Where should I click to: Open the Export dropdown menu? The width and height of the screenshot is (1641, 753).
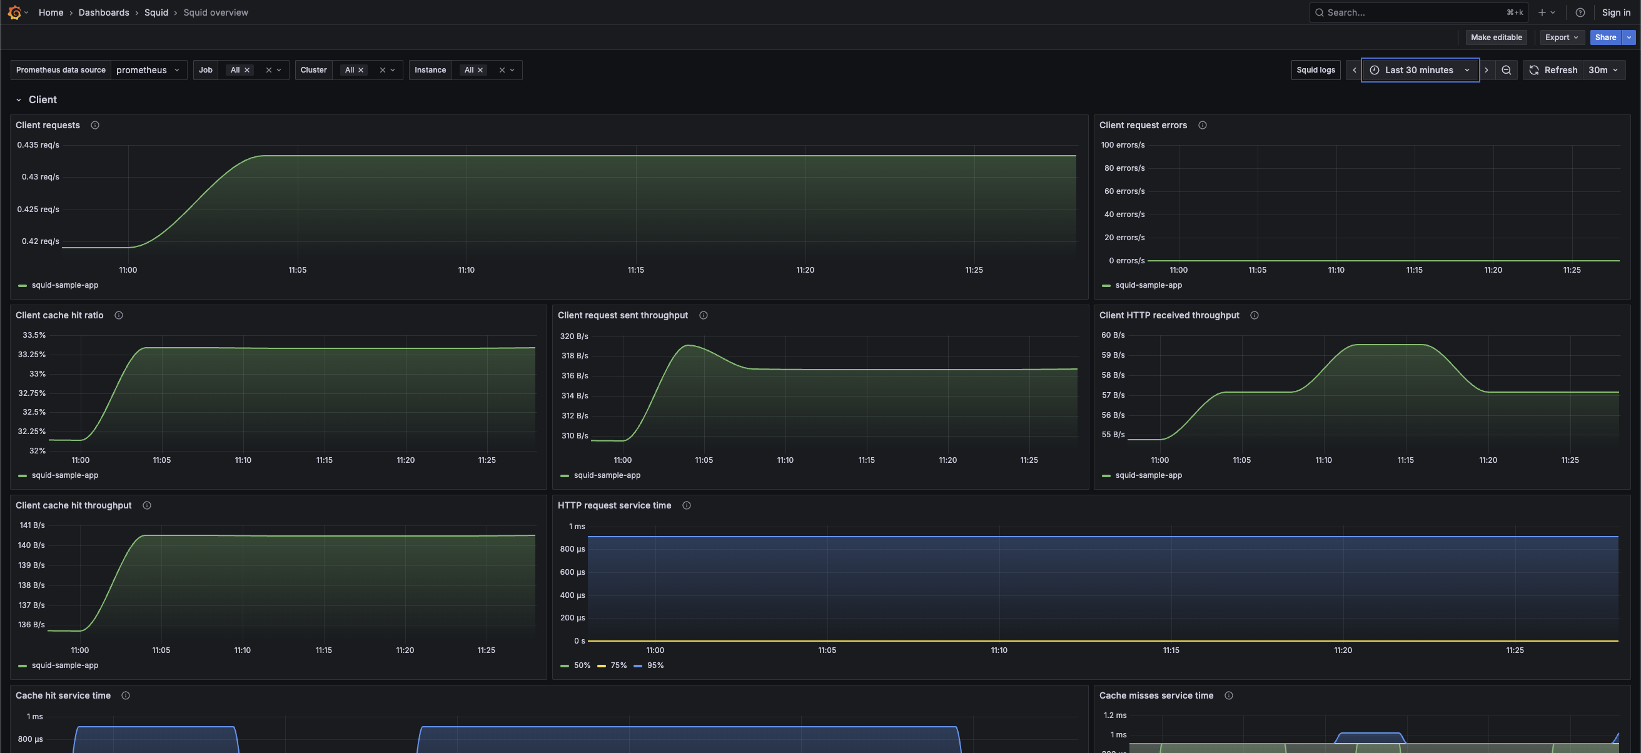click(1562, 38)
